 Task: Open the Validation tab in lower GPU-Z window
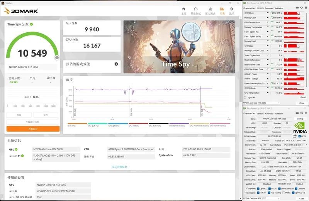pyautogui.click(x=278, y=114)
